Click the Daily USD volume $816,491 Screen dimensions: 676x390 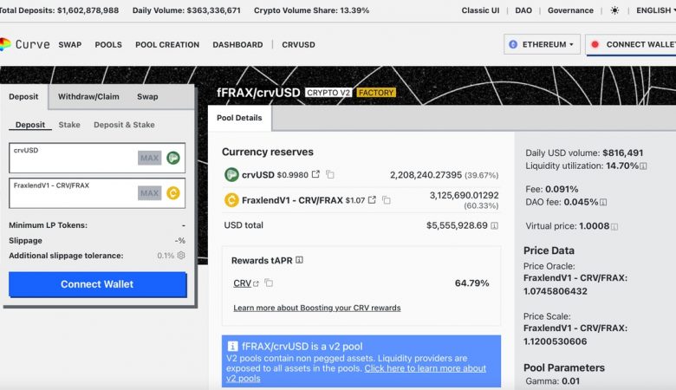click(x=622, y=153)
